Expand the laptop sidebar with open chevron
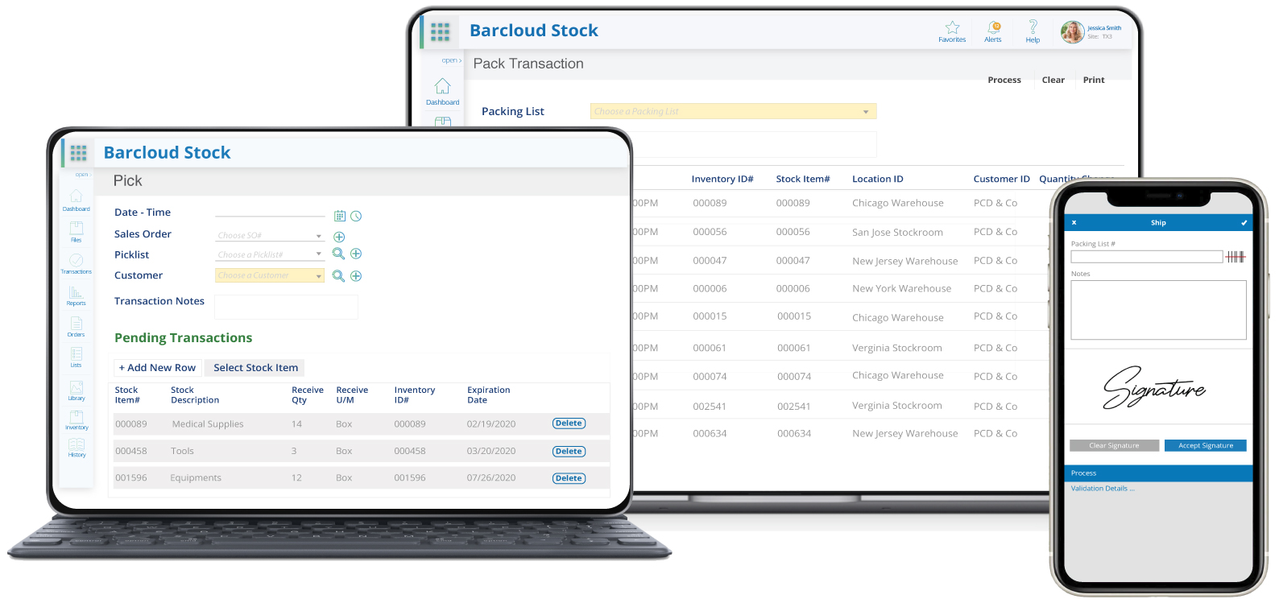 coord(451,60)
